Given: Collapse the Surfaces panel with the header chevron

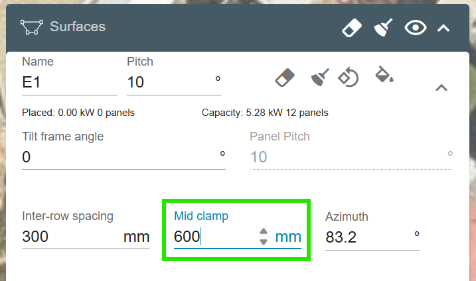Looking at the screenshot, I should pos(443,28).
